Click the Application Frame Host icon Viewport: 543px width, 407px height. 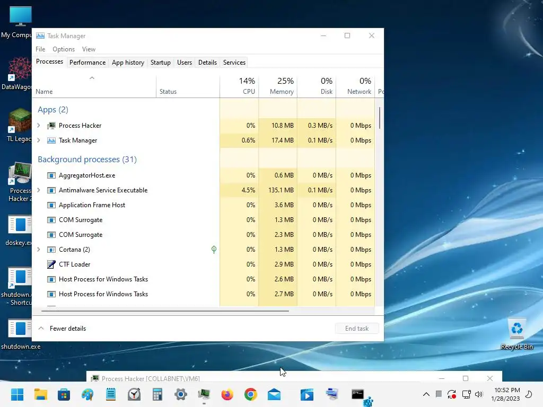tap(51, 205)
